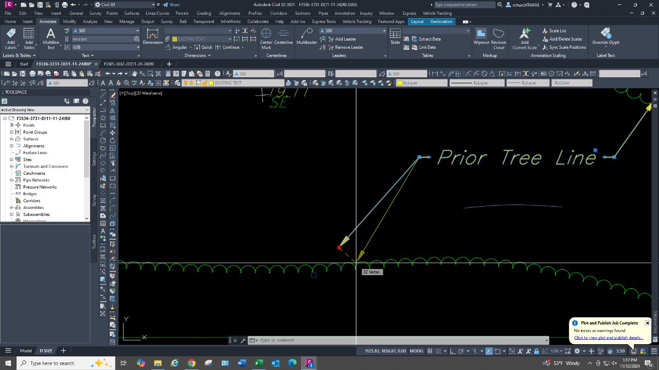Open the Override Glyph tool
This screenshot has width=659, height=370.
pyautogui.click(x=606, y=36)
